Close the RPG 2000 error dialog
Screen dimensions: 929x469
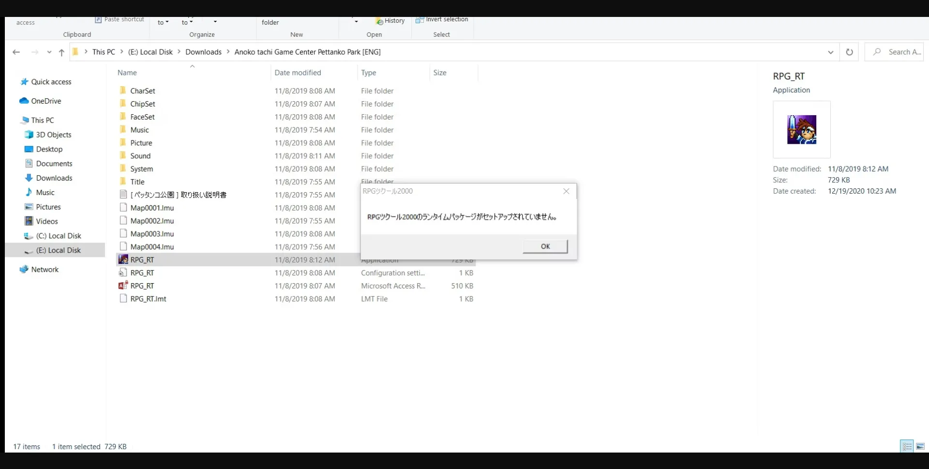566,191
